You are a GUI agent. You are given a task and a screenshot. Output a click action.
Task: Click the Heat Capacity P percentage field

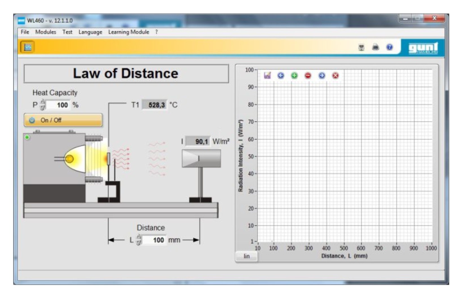click(59, 105)
